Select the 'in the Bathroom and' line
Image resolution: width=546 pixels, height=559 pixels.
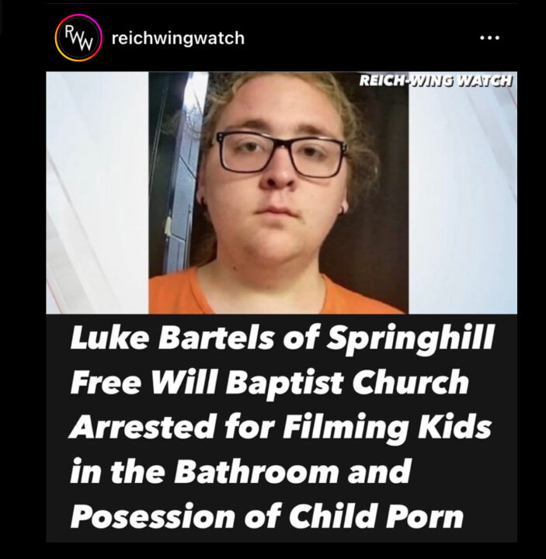pyautogui.click(x=241, y=471)
